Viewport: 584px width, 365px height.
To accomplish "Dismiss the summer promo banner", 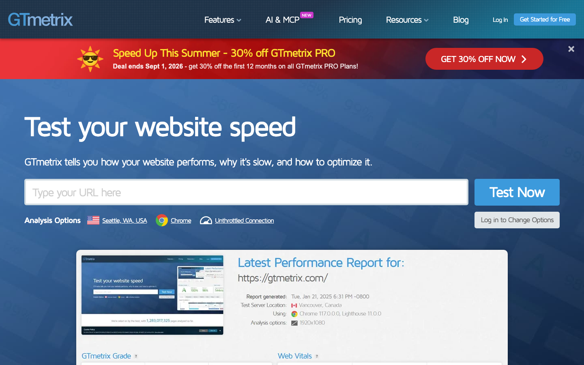I will 571,49.
